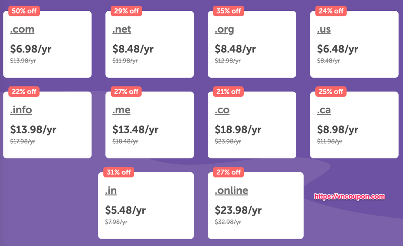The height and width of the screenshot is (246, 403).
Task: Click the $5.48/yr price
Action: (x=125, y=210)
